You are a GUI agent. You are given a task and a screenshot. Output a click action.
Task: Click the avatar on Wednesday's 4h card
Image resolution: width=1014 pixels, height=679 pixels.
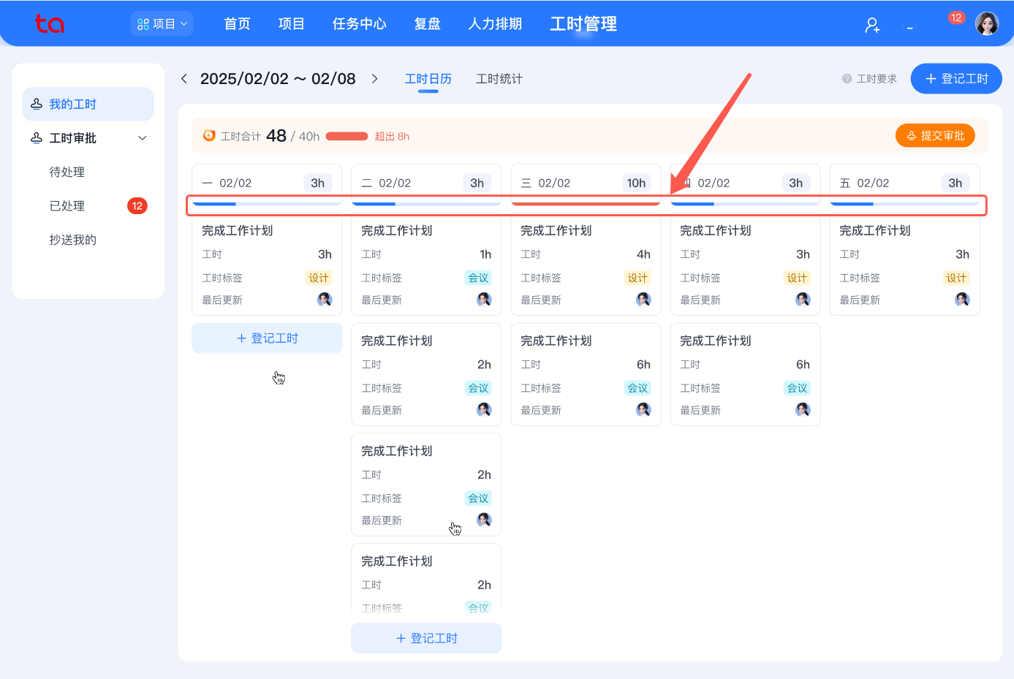pos(644,299)
